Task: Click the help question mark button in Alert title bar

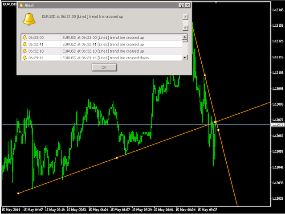Action: (x=181, y=5)
